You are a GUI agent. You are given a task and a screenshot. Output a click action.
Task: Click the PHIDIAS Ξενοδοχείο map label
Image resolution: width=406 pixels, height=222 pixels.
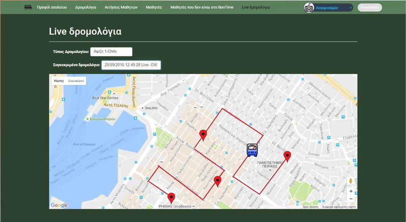175,206
